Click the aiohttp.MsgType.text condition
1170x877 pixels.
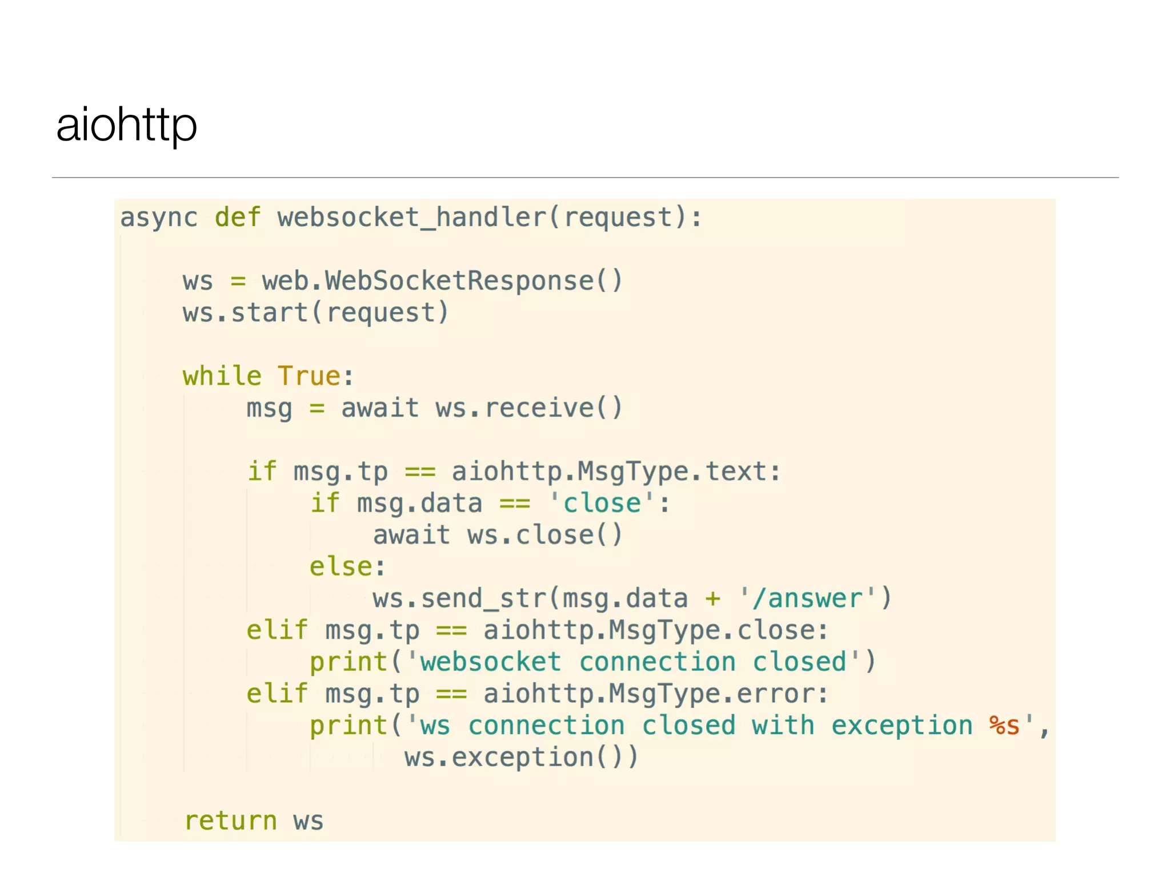tap(616, 472)
